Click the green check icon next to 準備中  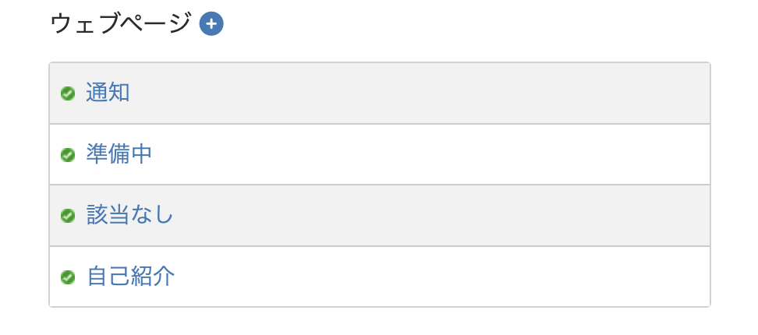[x=68, y=154]
